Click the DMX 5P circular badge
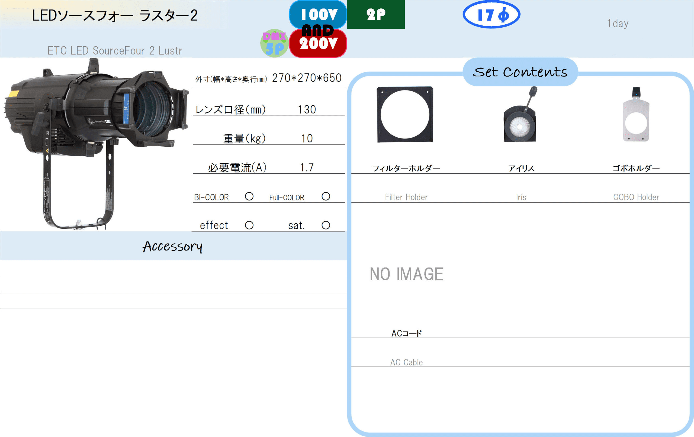 click(x=274, y=43)
